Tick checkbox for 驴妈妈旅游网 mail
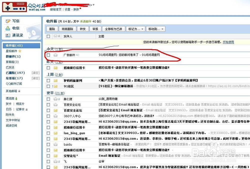This screenshot has height=169, width=250. (x=48, y=80)
